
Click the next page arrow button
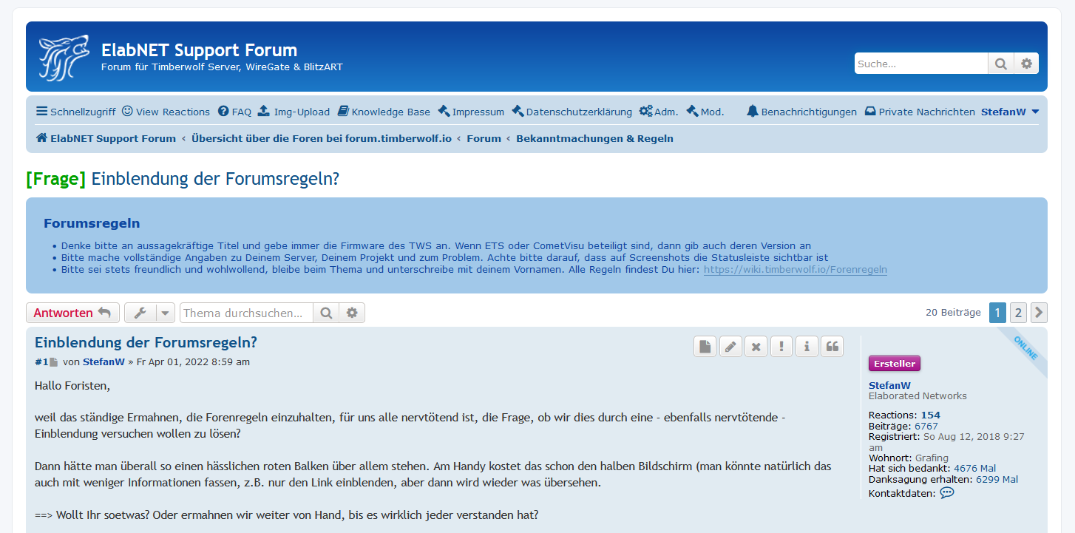1039,313
